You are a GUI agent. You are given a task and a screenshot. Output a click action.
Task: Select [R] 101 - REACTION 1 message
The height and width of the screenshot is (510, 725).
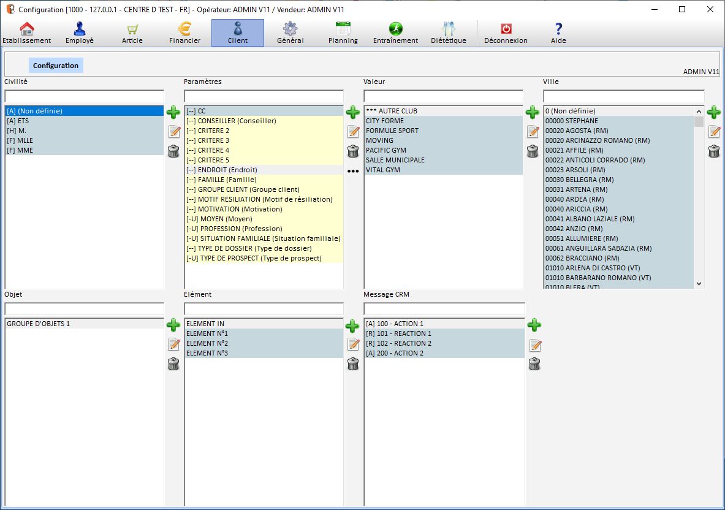click(x=398, y=333)
